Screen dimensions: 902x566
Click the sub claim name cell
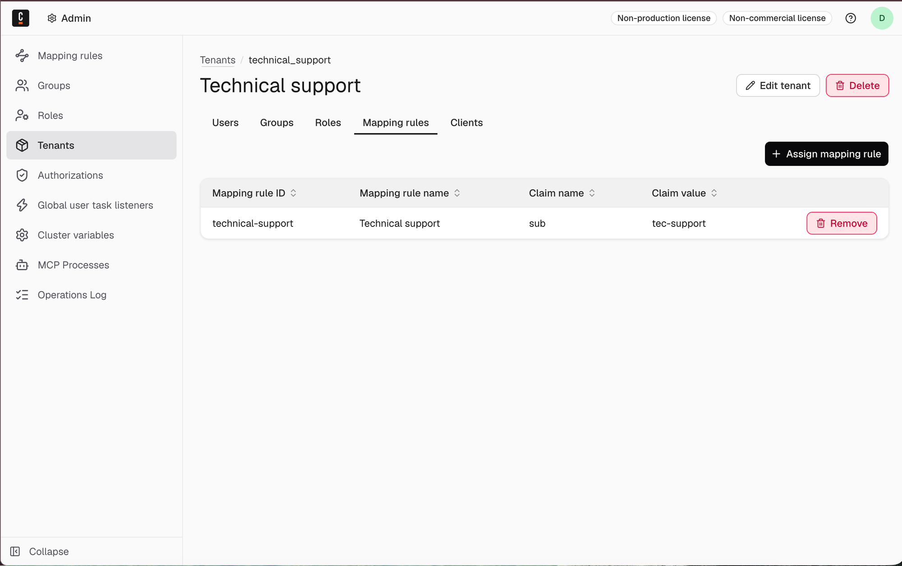[537, 223]
